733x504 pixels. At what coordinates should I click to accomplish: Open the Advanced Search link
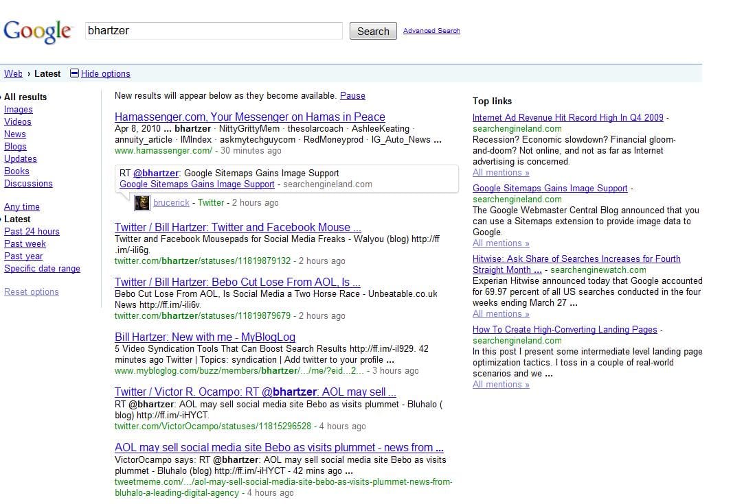click(x=431, y=31)
